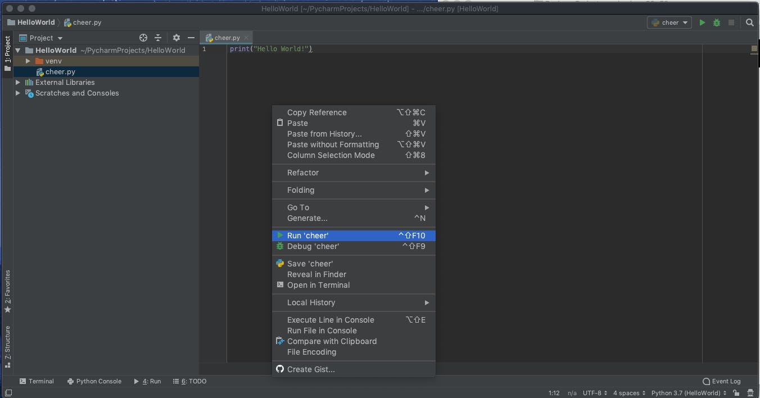The height and width of the screenshot is (398, 760).
Task: Open the UTF-8 encoding selector
Action: (595, 393)
